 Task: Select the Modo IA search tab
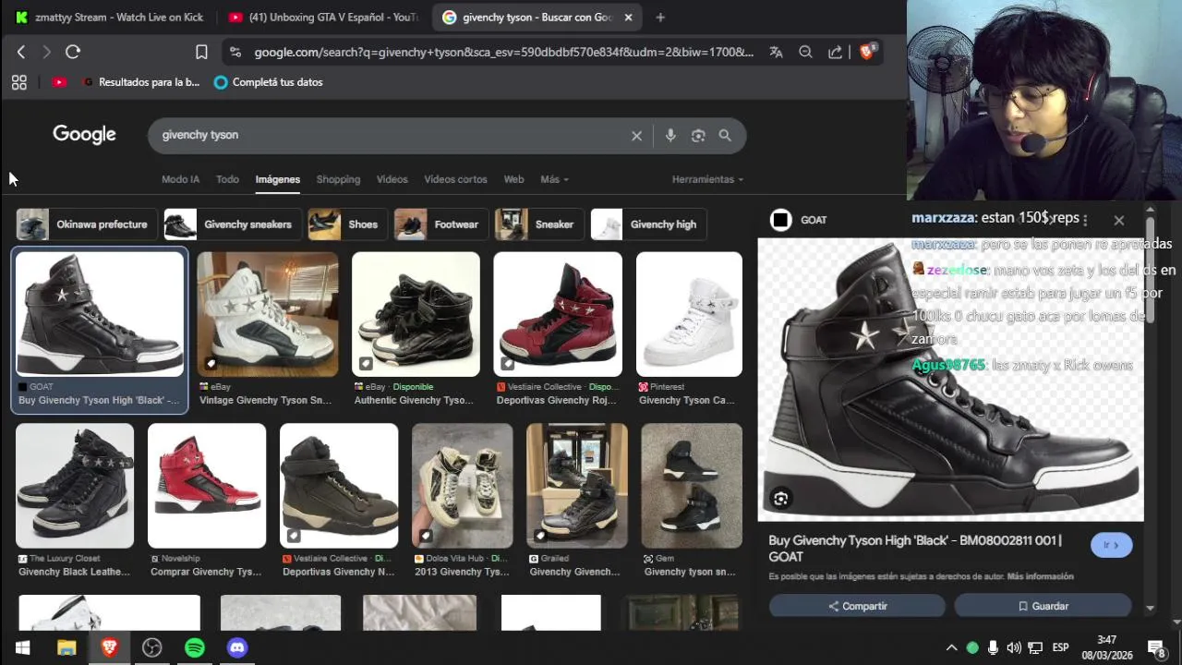point(180,179)
